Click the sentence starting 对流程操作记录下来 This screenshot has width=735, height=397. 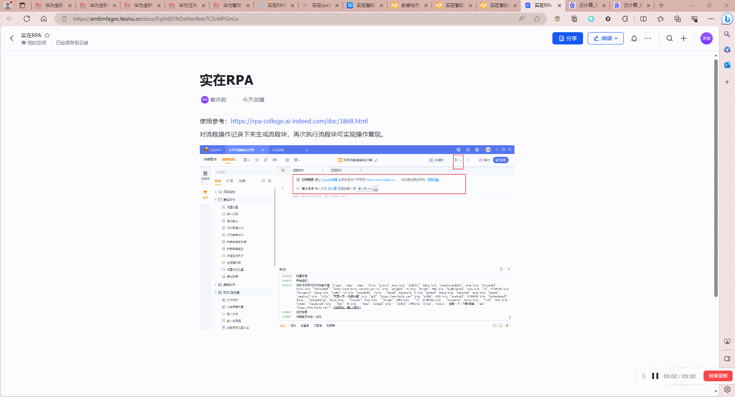click(x=293, y=135)
